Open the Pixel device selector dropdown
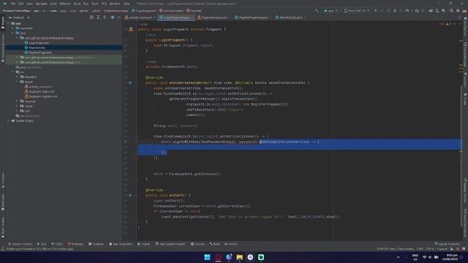This screenshot has width=468, height=263. pyautogui.click(x=357, y=11)
